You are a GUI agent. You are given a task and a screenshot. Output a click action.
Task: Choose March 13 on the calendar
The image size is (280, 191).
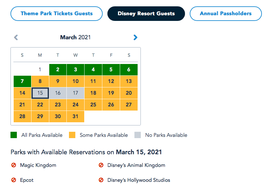point(129,81)
